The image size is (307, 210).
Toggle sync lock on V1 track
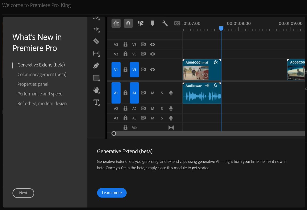coord(144,70)
